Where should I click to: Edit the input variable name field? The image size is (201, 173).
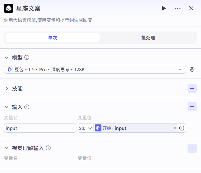pyautogui.click(x=40, y=128)
